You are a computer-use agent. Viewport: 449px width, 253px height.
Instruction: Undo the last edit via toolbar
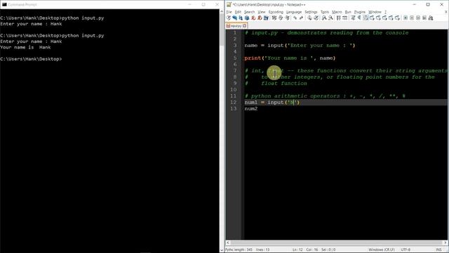point(295,18)
